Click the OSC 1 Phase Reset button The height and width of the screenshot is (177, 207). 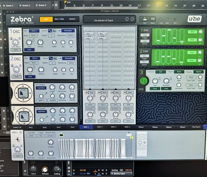33,35
